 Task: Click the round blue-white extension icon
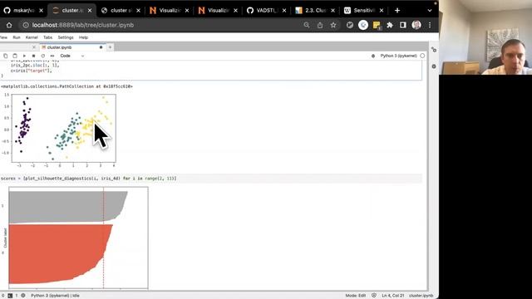(x=363, y=25)
